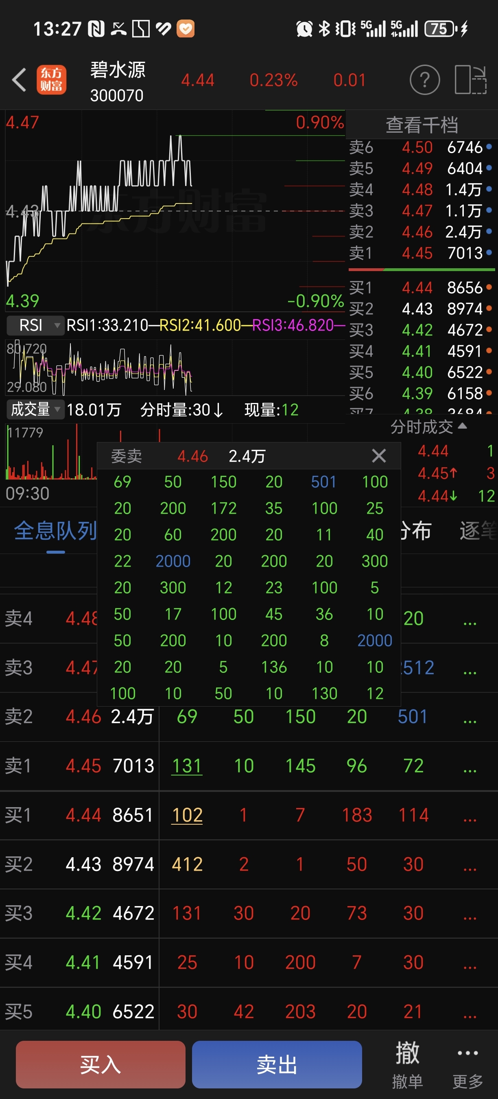Image resolution: width=498 pixels, height=1099 pixels.
Task: Tap the blue 卖出 sell button
Action: [277, 1064]
